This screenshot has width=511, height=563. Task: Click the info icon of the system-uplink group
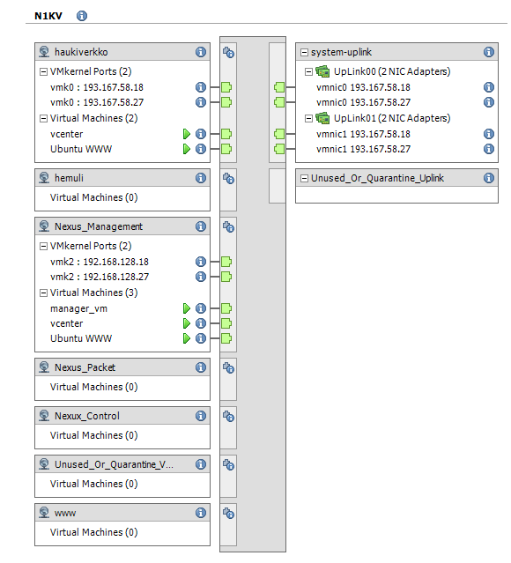pyautogui.click(x=489, y=52)
